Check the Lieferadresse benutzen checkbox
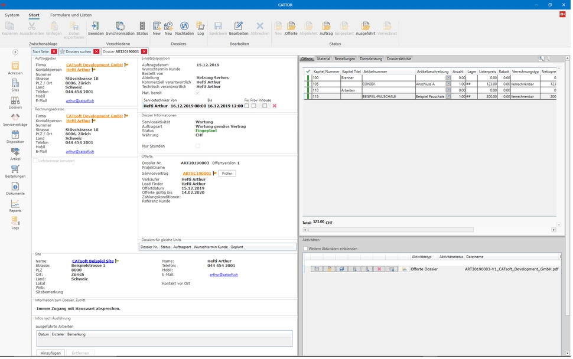Screen dimensions: 573x359 35,161
